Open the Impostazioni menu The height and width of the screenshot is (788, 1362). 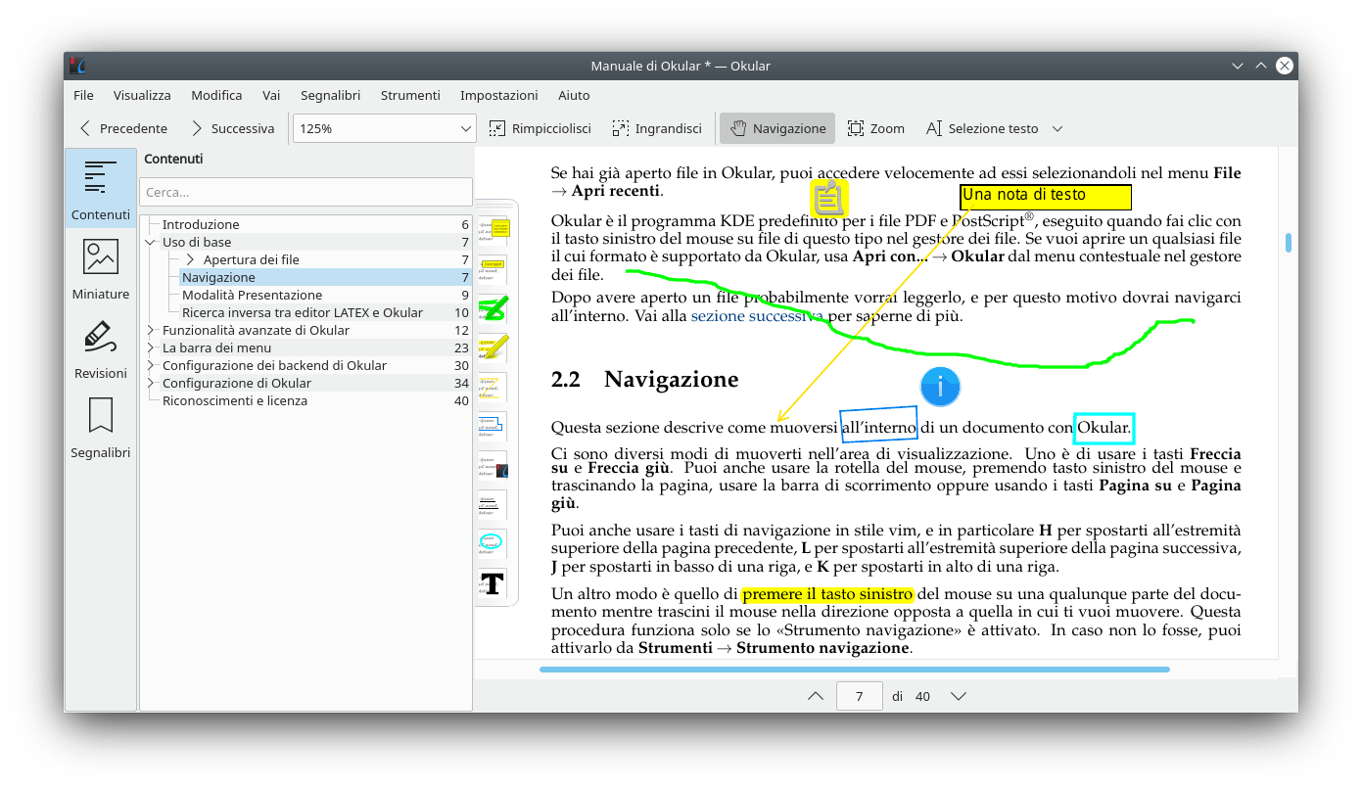(498, 95)
